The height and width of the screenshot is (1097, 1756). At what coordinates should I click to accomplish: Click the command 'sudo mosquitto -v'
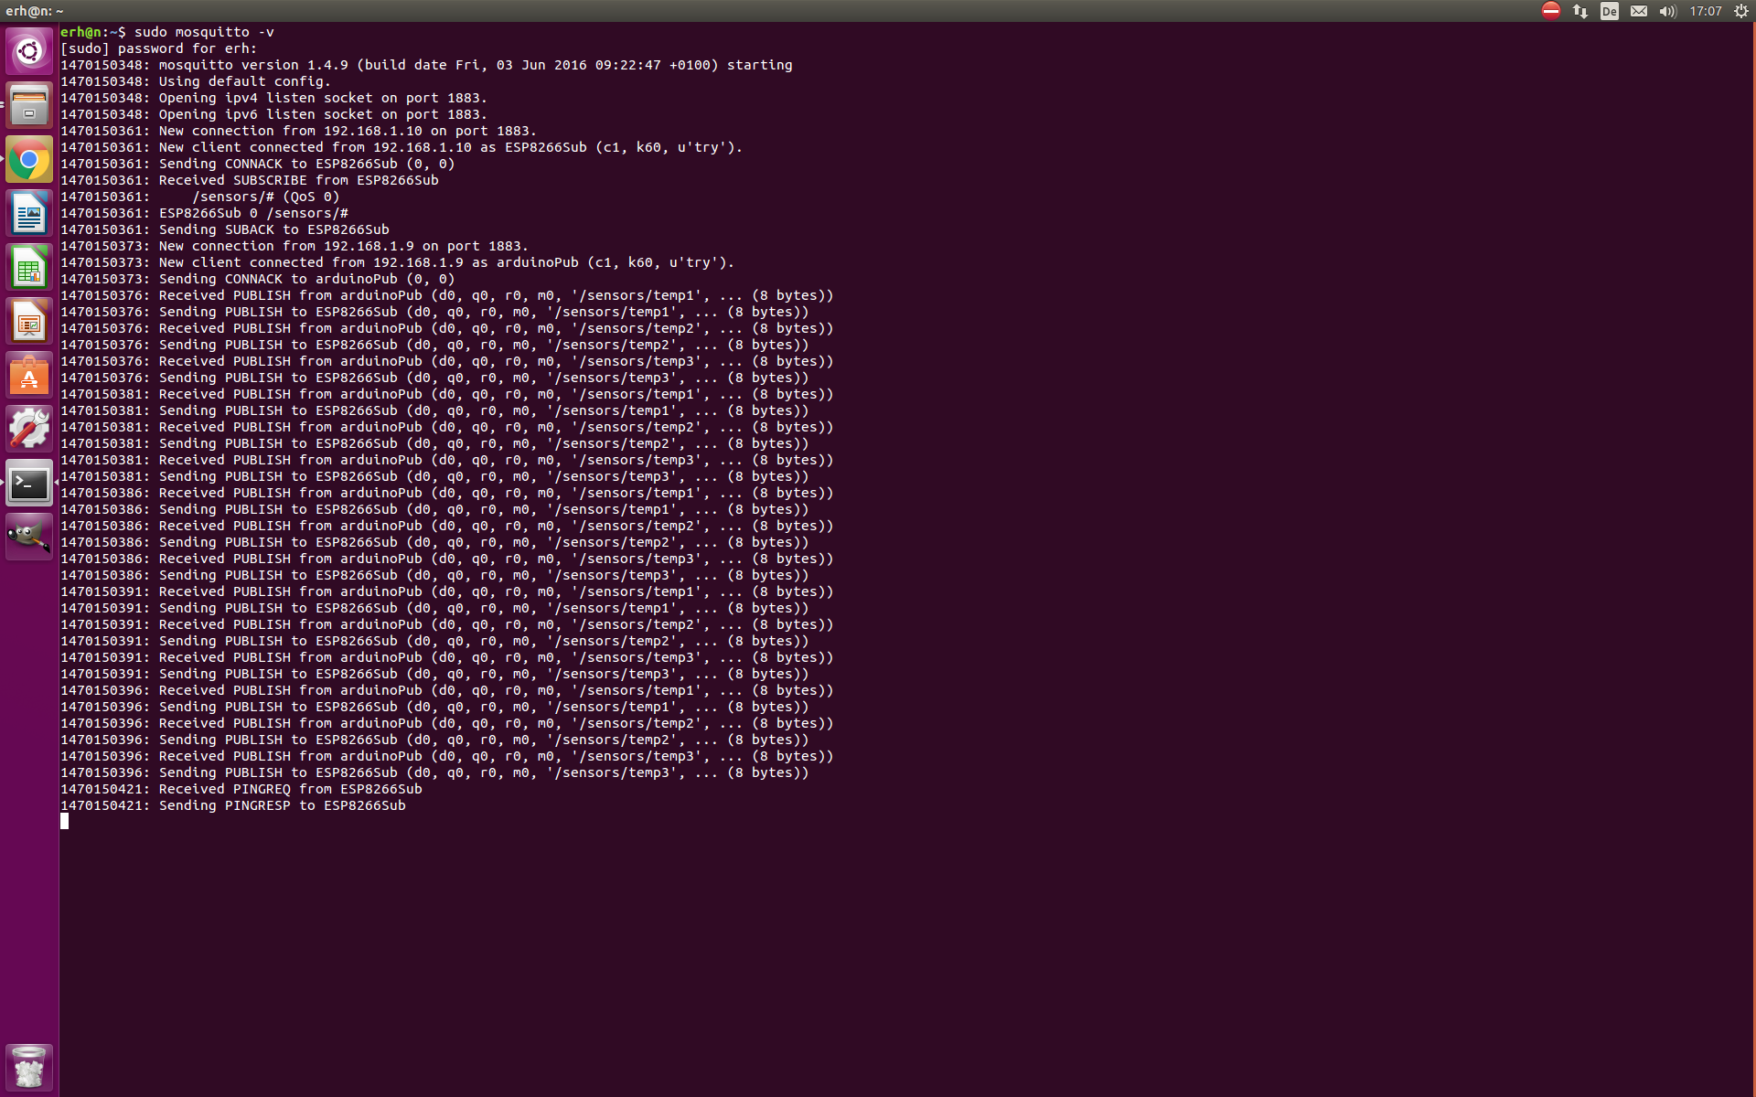(204, 32)
